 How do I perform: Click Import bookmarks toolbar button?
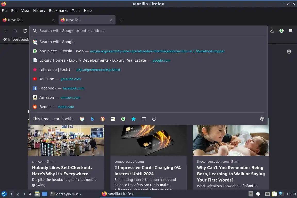pos(16,39)
